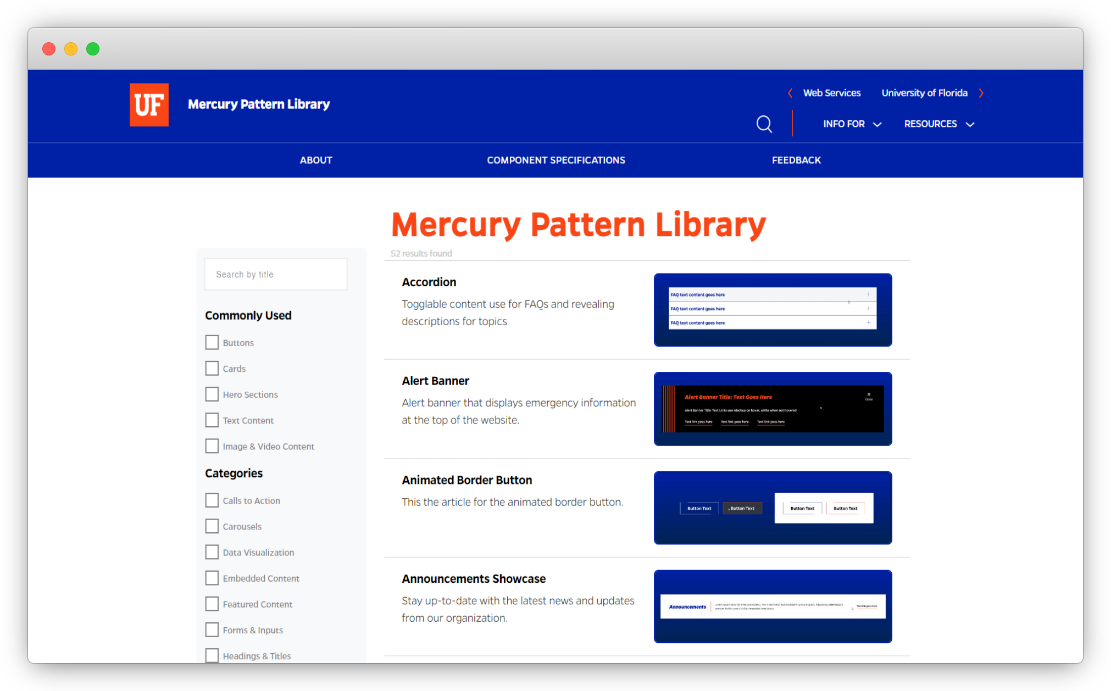Open the Alert Banner preview image

click(x=772, y=409)
